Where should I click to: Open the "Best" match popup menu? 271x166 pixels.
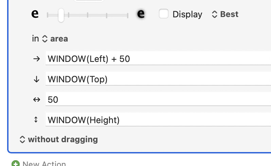pos(225,14)
